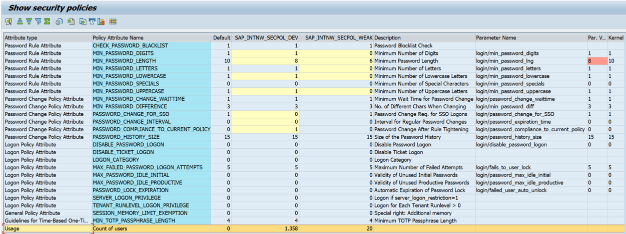Viewport: 626px width, 234px height.
Task: Open the change layout grid icon
Action: click(113, 21)
